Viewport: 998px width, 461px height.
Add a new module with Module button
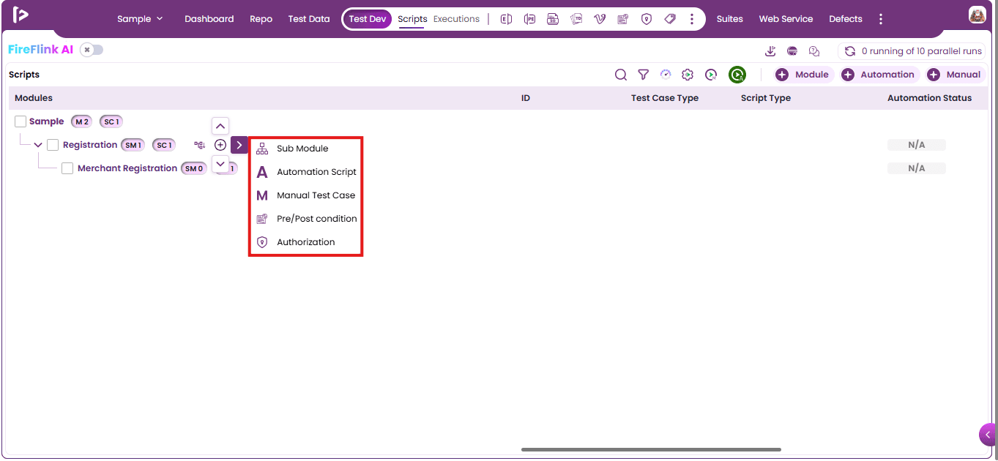tap(803, 75)
